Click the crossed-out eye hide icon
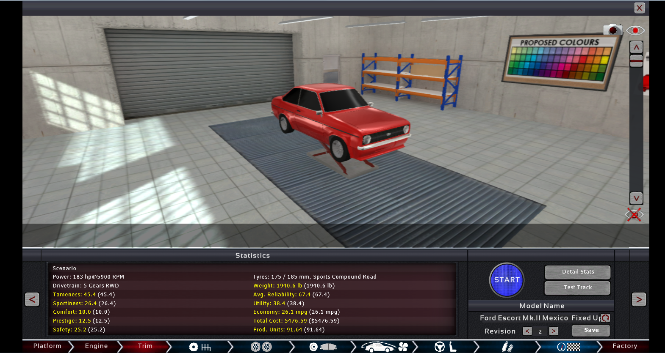665x353 pixels. [634, 215]
